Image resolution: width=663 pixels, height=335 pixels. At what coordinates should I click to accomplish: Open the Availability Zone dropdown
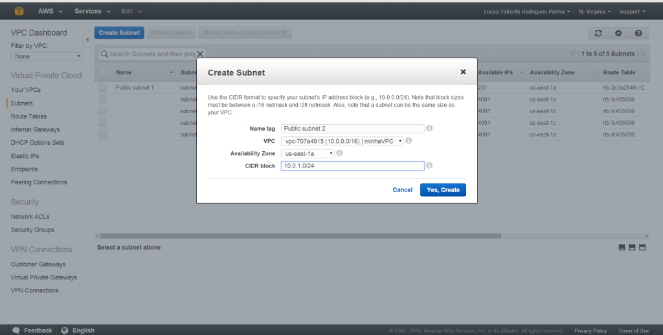coord(308,154)
